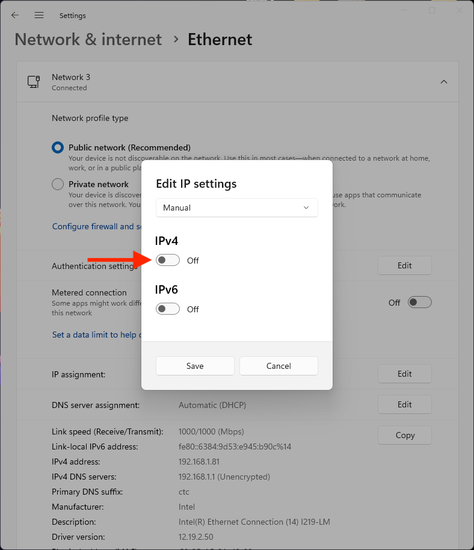This screenshot has width=474, height=550.
Task: Copy the network properties
Action: click(x=404, y=435)
